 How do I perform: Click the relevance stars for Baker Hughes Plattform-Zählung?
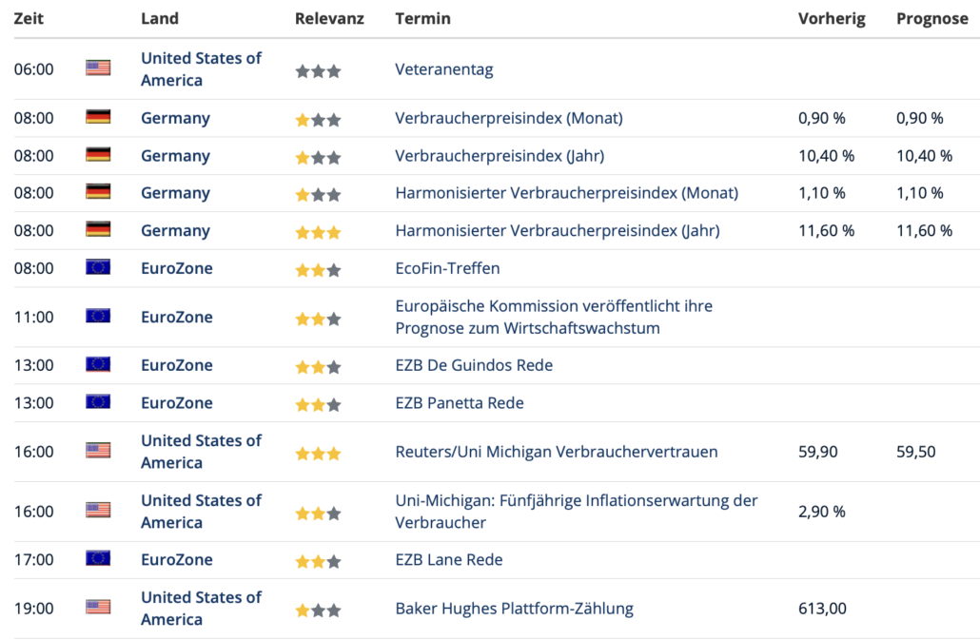[x=318, y=610]
